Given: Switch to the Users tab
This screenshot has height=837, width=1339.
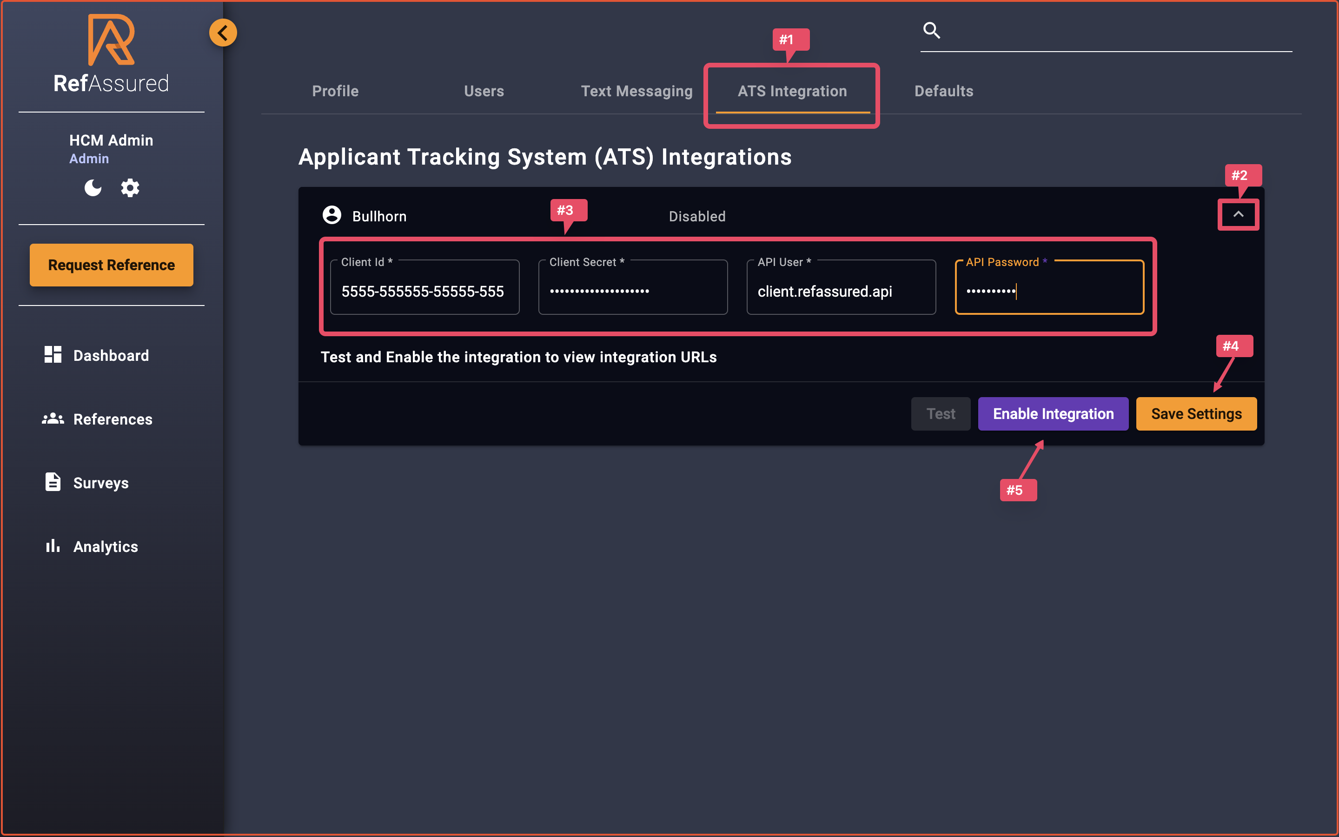Looking at the screenshot, I should click(x=484, y=91).
